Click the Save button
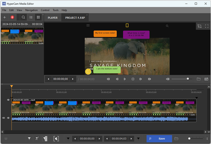This screenshot has height=144, width=211. (159, 138)
